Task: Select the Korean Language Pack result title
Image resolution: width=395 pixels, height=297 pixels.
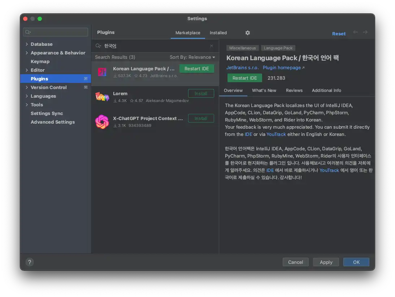Action: click(x=144, y=68)
